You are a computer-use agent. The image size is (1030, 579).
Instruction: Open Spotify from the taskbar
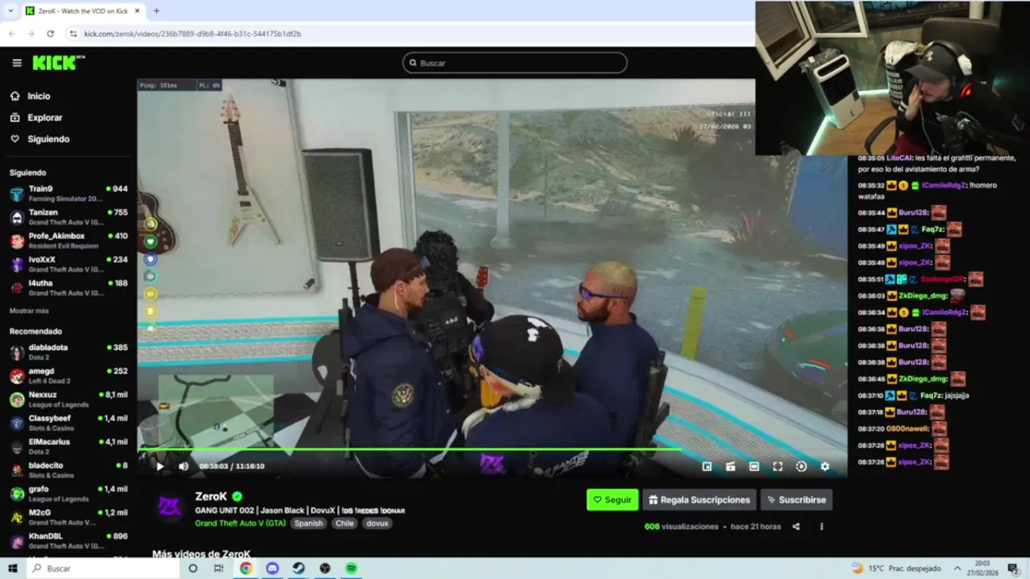pyautogui.click(x=352, y=569)
